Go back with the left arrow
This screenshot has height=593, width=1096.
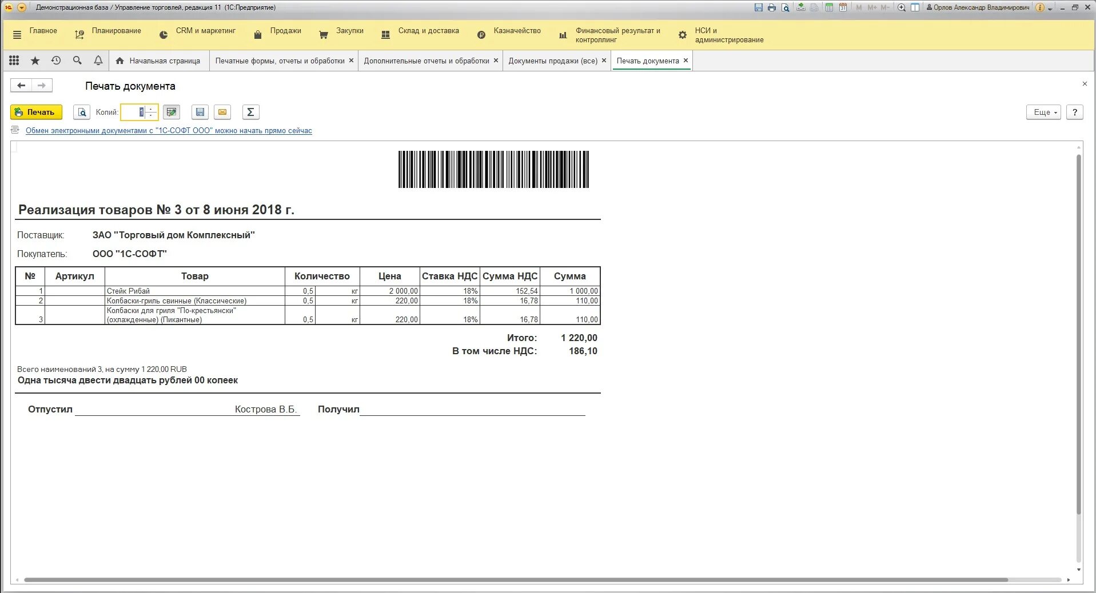21,86
